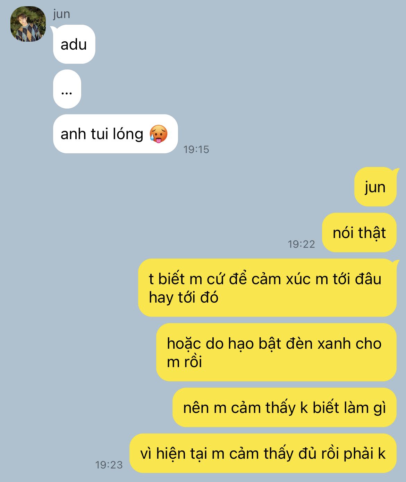Image resolution: width=406 pixels, height=482 pixels.
Task: Select message 'nên m cảm thấy k biết làm gì'
Action: (285, 407)
